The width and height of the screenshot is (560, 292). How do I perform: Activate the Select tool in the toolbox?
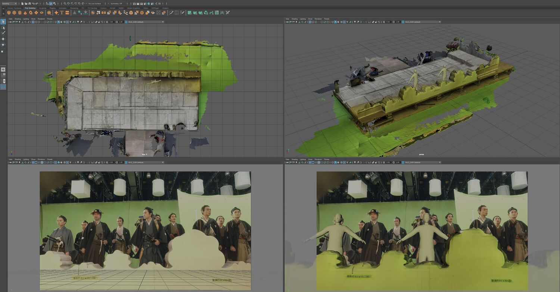point(3,22)
